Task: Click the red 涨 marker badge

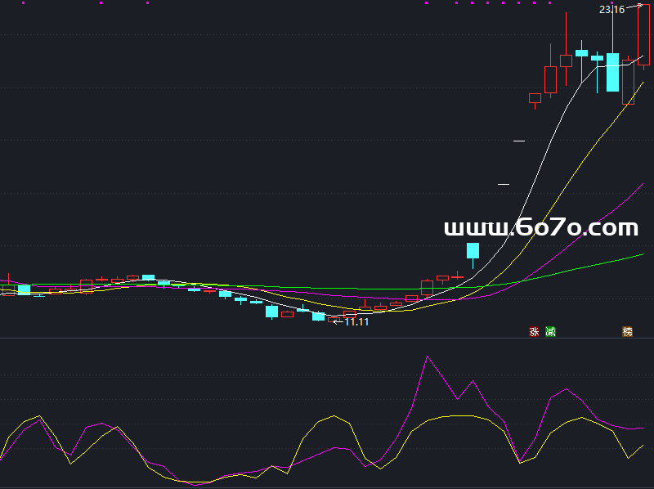Action: [x=535, y=332]
